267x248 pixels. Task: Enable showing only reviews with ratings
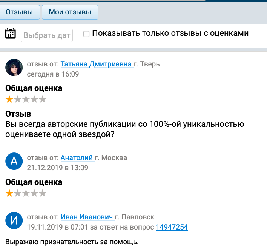(x=86, y=34)
